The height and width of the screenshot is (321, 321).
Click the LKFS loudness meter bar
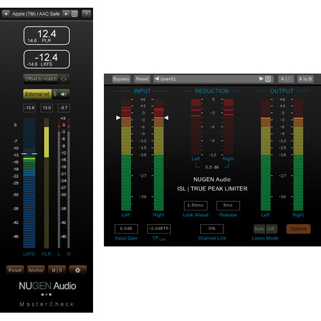tap(29, 183)
